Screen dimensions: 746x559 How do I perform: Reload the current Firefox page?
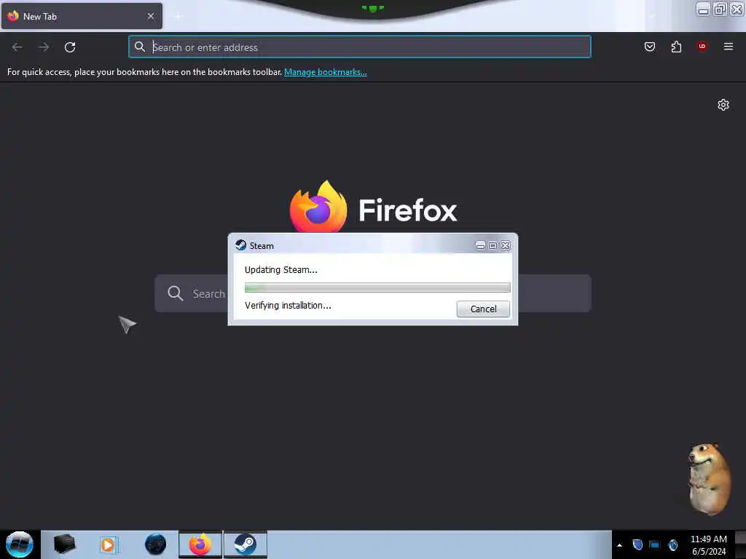pos(70,47)
